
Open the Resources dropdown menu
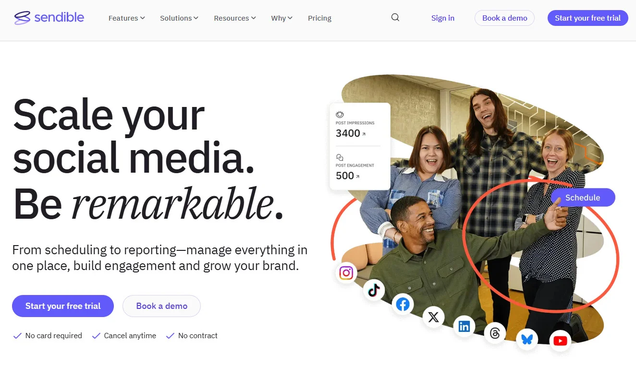click(234, 18)
